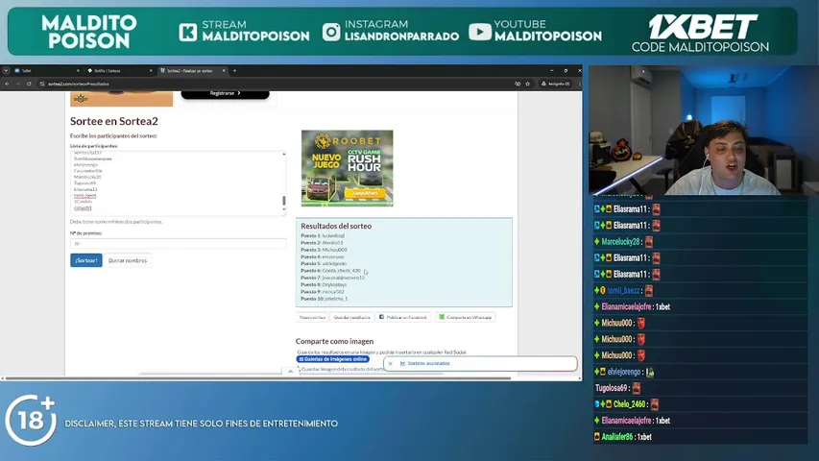Viewport: 819px width, 461px height.
Task: Click the 18+ age restriction icon
Action: pos(31,419)
